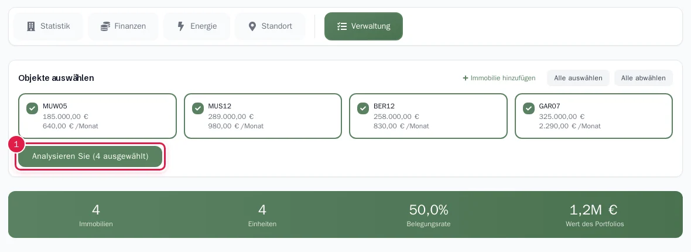Click the price 325.000,00 €
The width and height of the screenshot is (691, 252).
pyautogui.click(x=562, y=117)
